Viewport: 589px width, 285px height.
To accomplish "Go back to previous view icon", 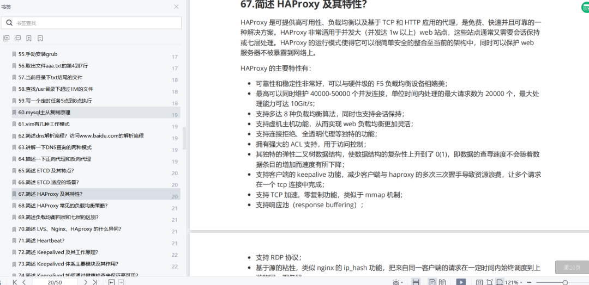I will coord(112,282).
